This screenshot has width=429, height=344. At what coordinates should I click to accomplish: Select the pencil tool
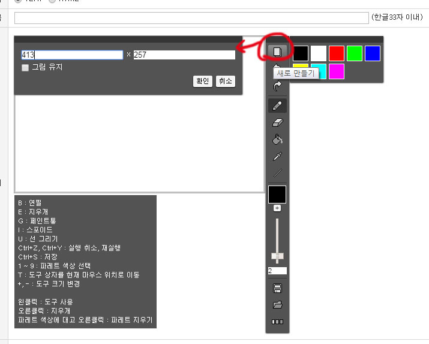277,106
